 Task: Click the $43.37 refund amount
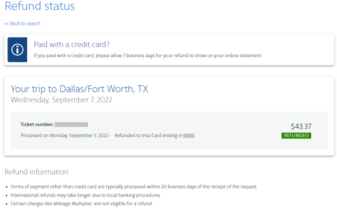301,126
